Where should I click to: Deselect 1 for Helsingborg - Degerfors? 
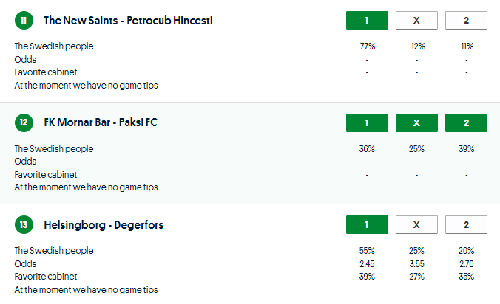coord(367,224)
